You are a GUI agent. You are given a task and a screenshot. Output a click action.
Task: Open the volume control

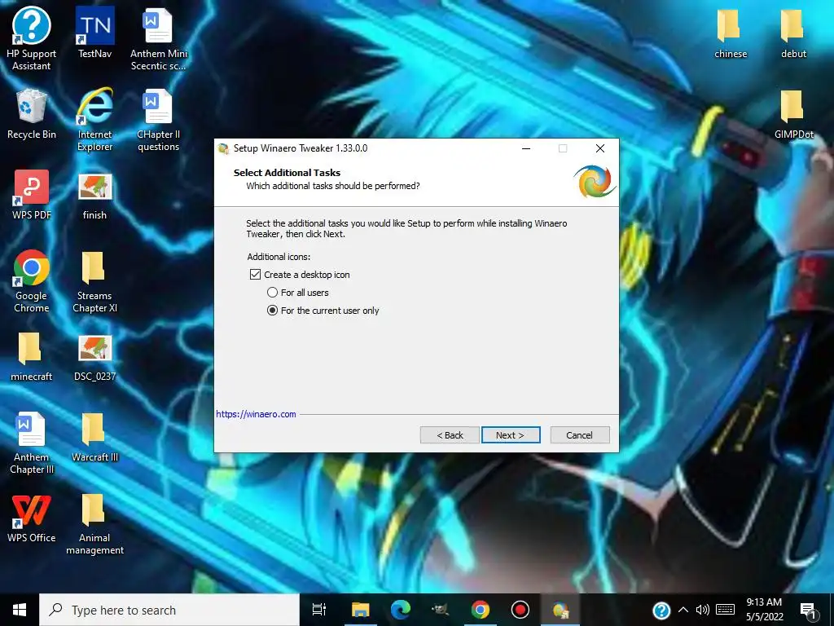click(703, 611)
